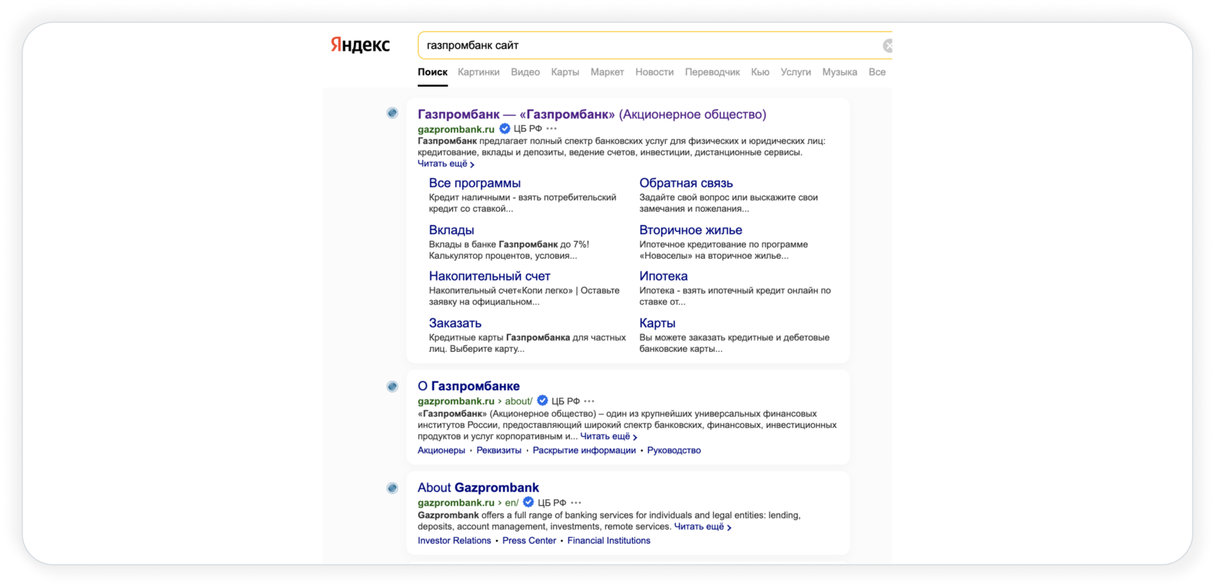Open the Услуги tab
This screenshot has width=1215, height=587.
coord(796,72)
